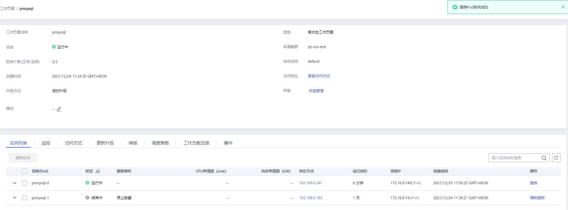The image size is (568, 210).
Task: Toggle the select-all pods checkbox
Action: point(24,171)
